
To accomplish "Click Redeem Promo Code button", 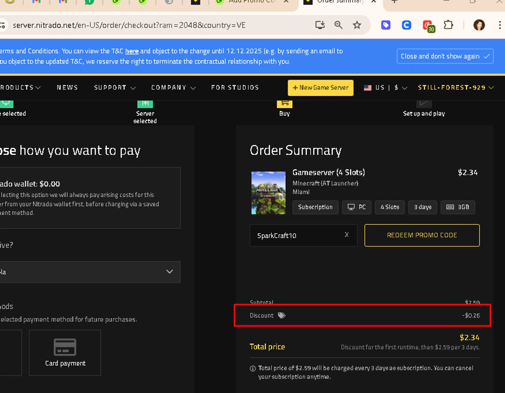I will click(x=422, y=235).
